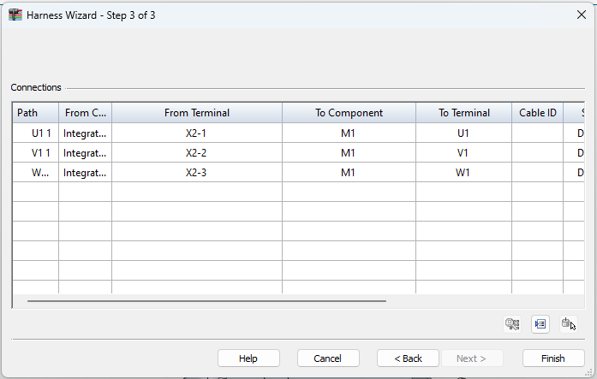The height and width of the screenshot is (379, 597).
Task: Click the From Component column header
Action: pyautogui.click(x=85, y=113)
